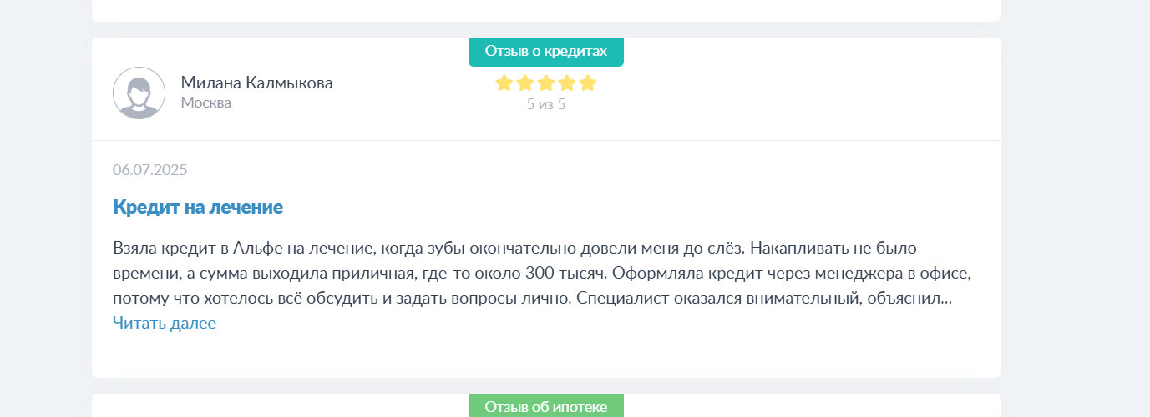
Task: Click the mortgage review card under its green badge
Action: pyautogui.click(x=546, y=405)
